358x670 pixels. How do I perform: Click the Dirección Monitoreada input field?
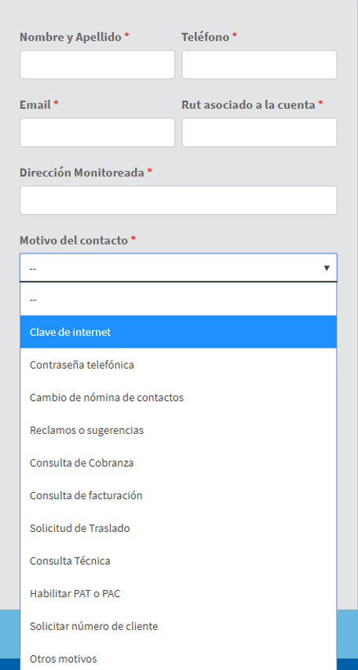pyautogui.click(x=178, y=200)
